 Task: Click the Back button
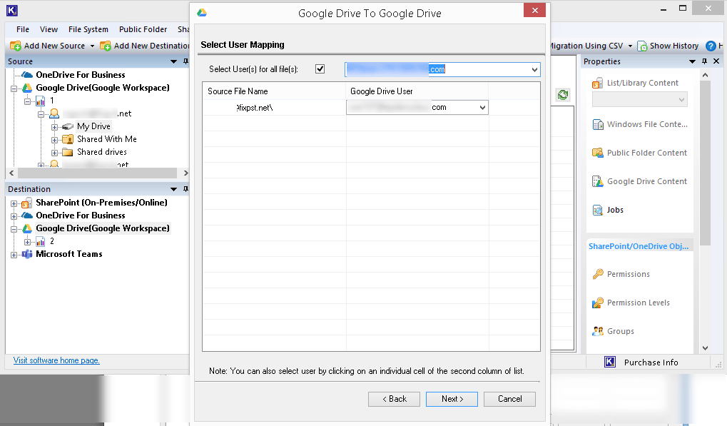(394, 399)
